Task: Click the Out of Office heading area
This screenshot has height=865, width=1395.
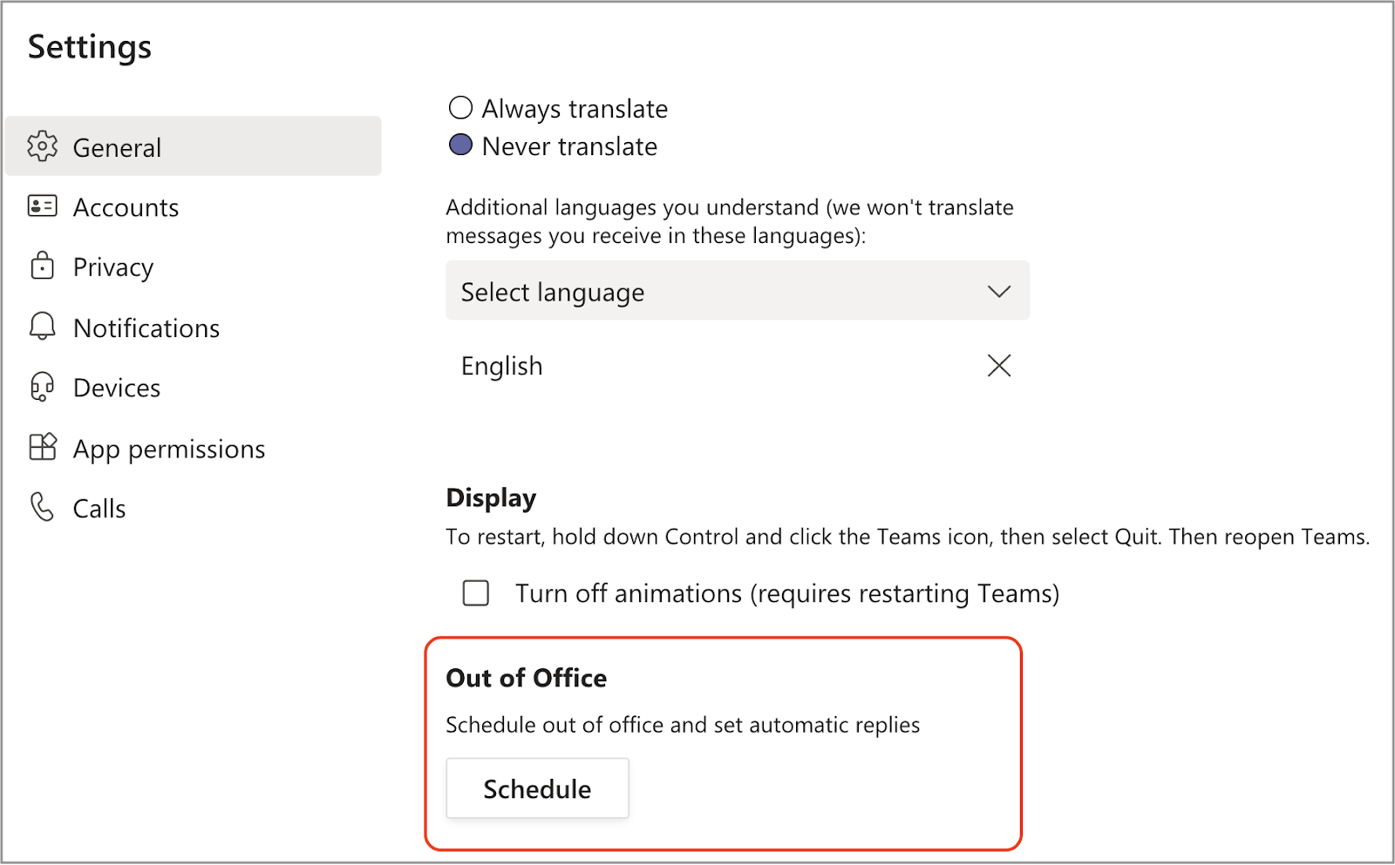Action: [526, 678]
